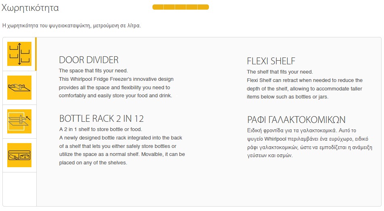384x211 pixels.
Task: Click the DOOR DIVIDER heading
Action: pyautogui.click(x=89, y=60)
